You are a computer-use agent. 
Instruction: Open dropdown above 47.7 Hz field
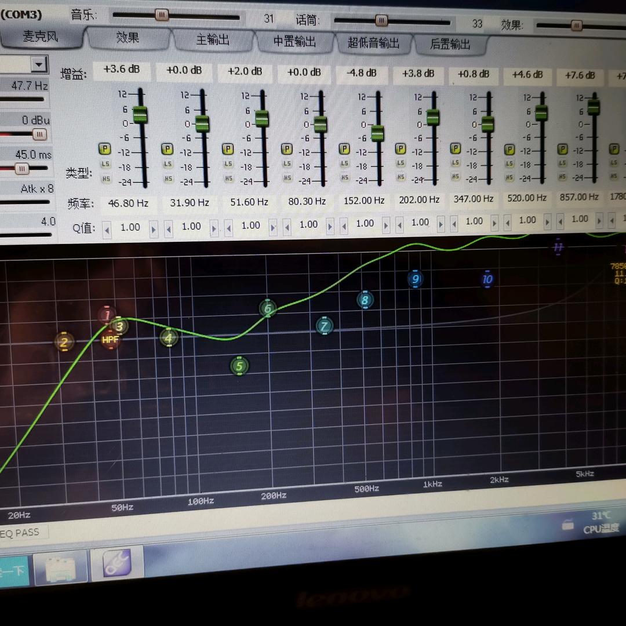point(39,64)
